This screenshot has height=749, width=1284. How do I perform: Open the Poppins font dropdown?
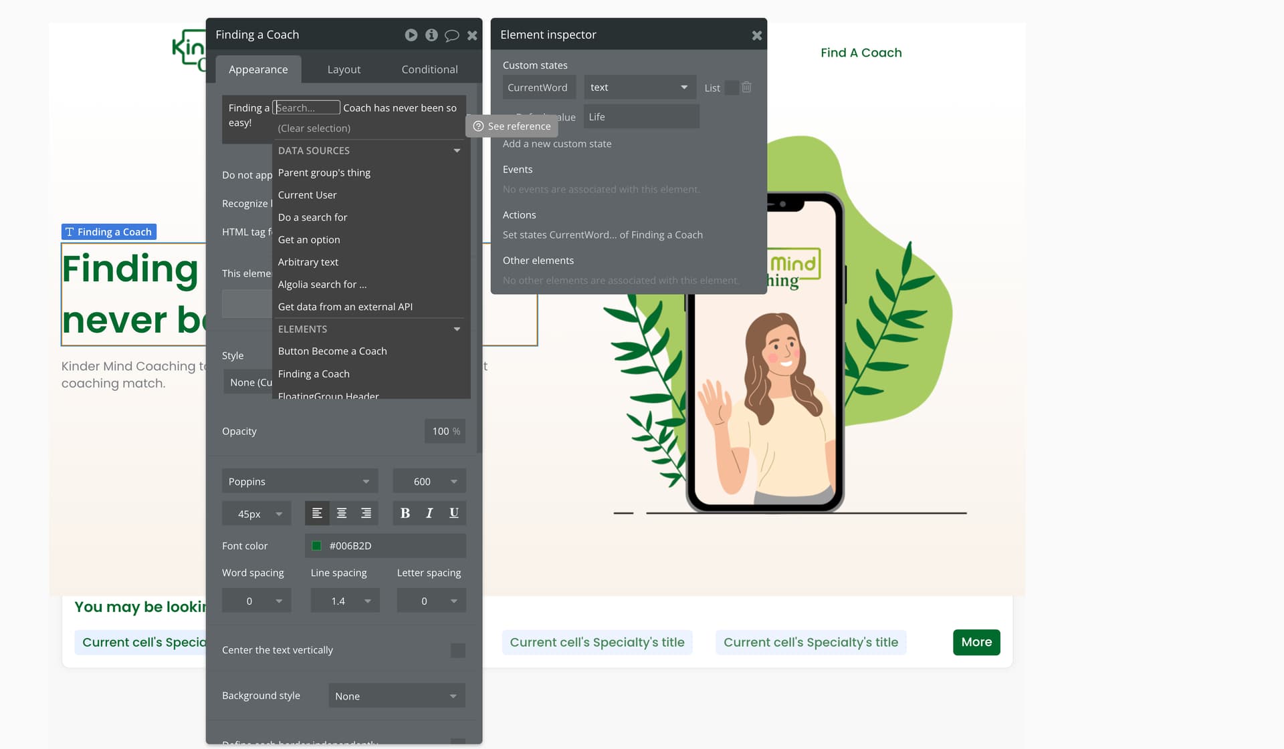click(x=299, y=481)
